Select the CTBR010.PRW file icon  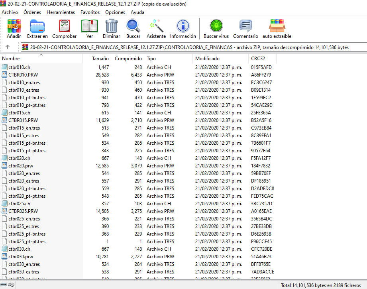point(4,75)
